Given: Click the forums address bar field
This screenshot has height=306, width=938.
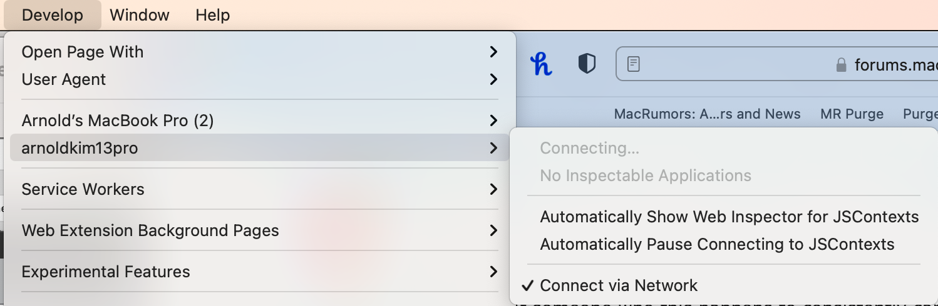Looking at the screenshot, I should coord(777,64).
